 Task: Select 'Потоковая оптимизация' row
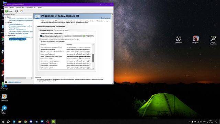[x=66, y=50]
